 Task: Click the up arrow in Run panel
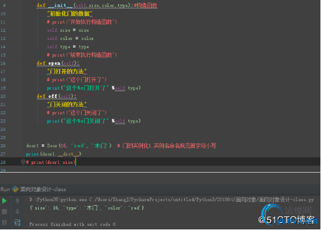[17, 200]
